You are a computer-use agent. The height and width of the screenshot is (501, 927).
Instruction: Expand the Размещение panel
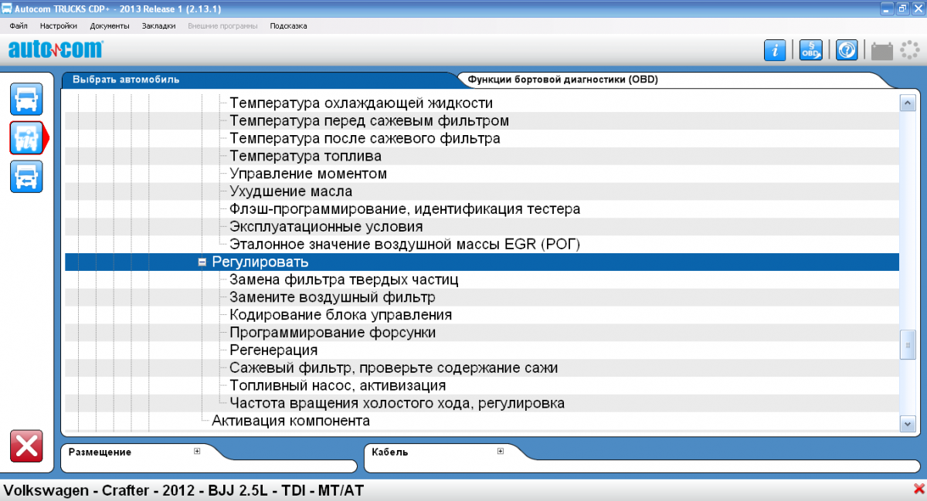(x=197, y=452)
